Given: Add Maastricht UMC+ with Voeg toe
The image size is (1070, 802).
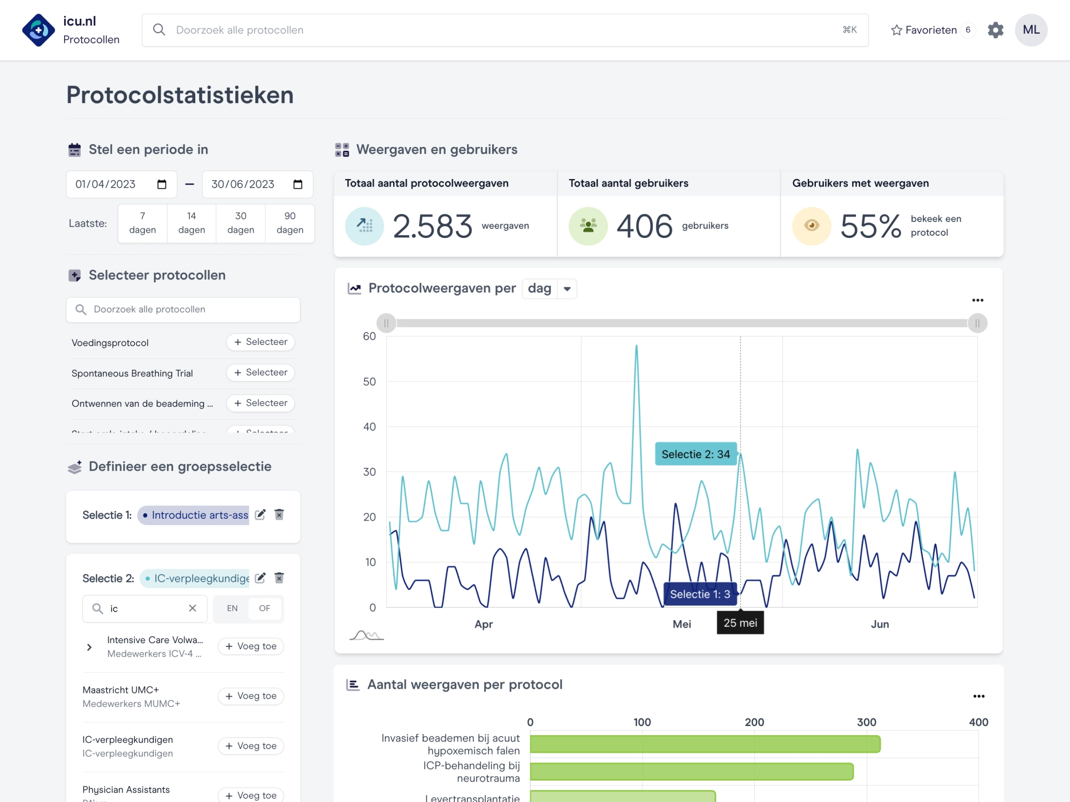Looking at the screenshot, I should 250,696.
